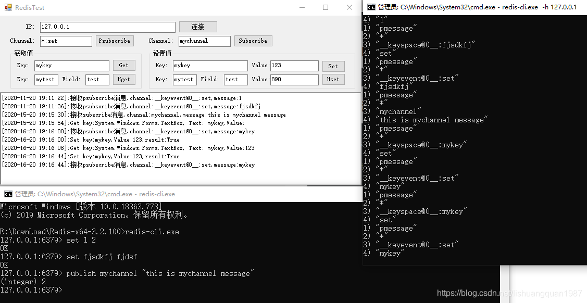Image resolution: width=587 pixels, height=303 pixels.
Task: Select the Value field containing 123
Action: coord(294,66)
